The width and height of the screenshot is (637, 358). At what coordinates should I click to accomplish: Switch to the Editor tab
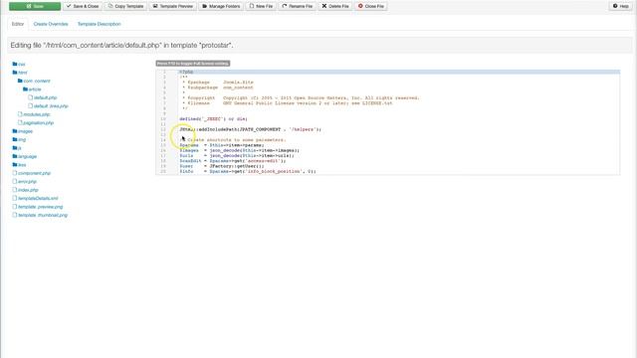(18, 24)
